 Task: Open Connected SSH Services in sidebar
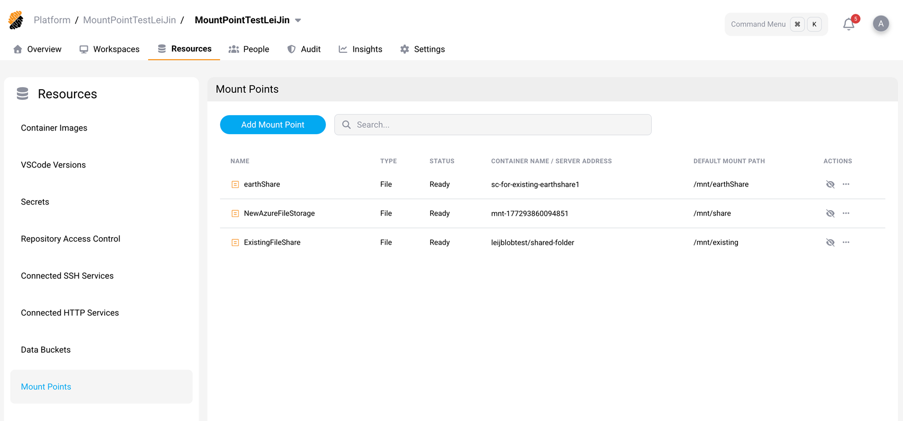point(67,276)
